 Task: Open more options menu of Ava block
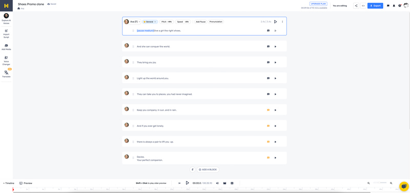[x=282, y=22]
